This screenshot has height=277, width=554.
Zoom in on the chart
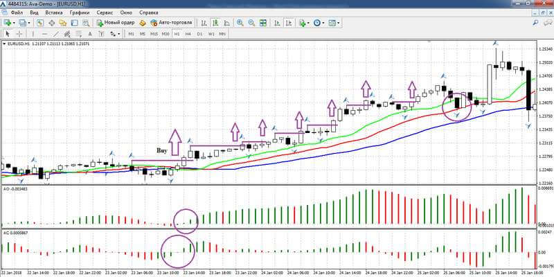(240, 23)
